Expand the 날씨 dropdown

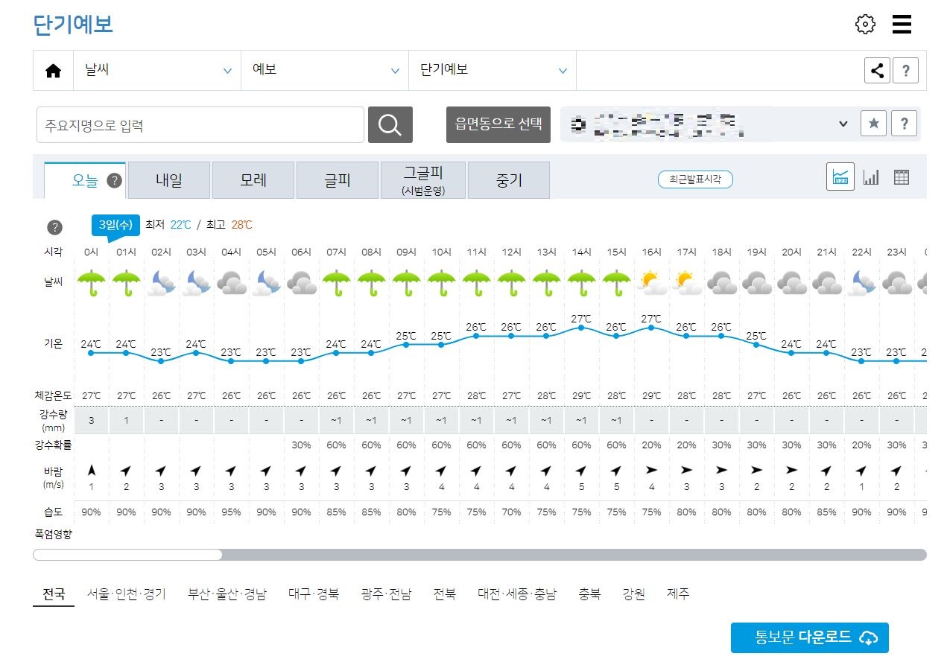(x=156, y=69)
